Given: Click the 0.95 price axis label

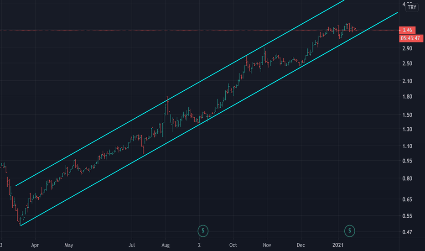Looking at the screenshot, I should coord(407,161).
